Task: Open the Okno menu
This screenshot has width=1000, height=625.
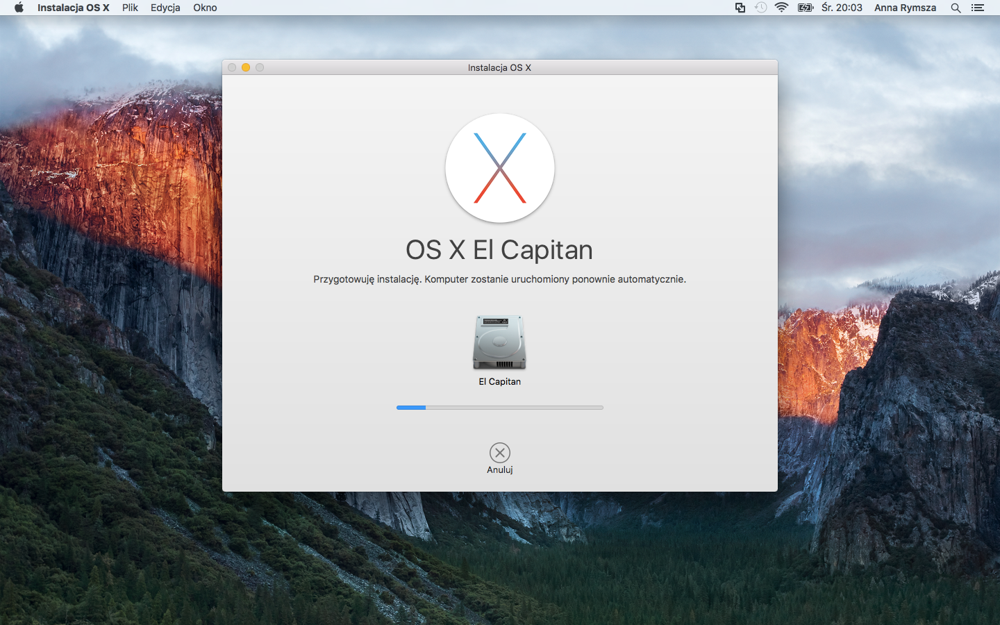Action: (205, 8)
